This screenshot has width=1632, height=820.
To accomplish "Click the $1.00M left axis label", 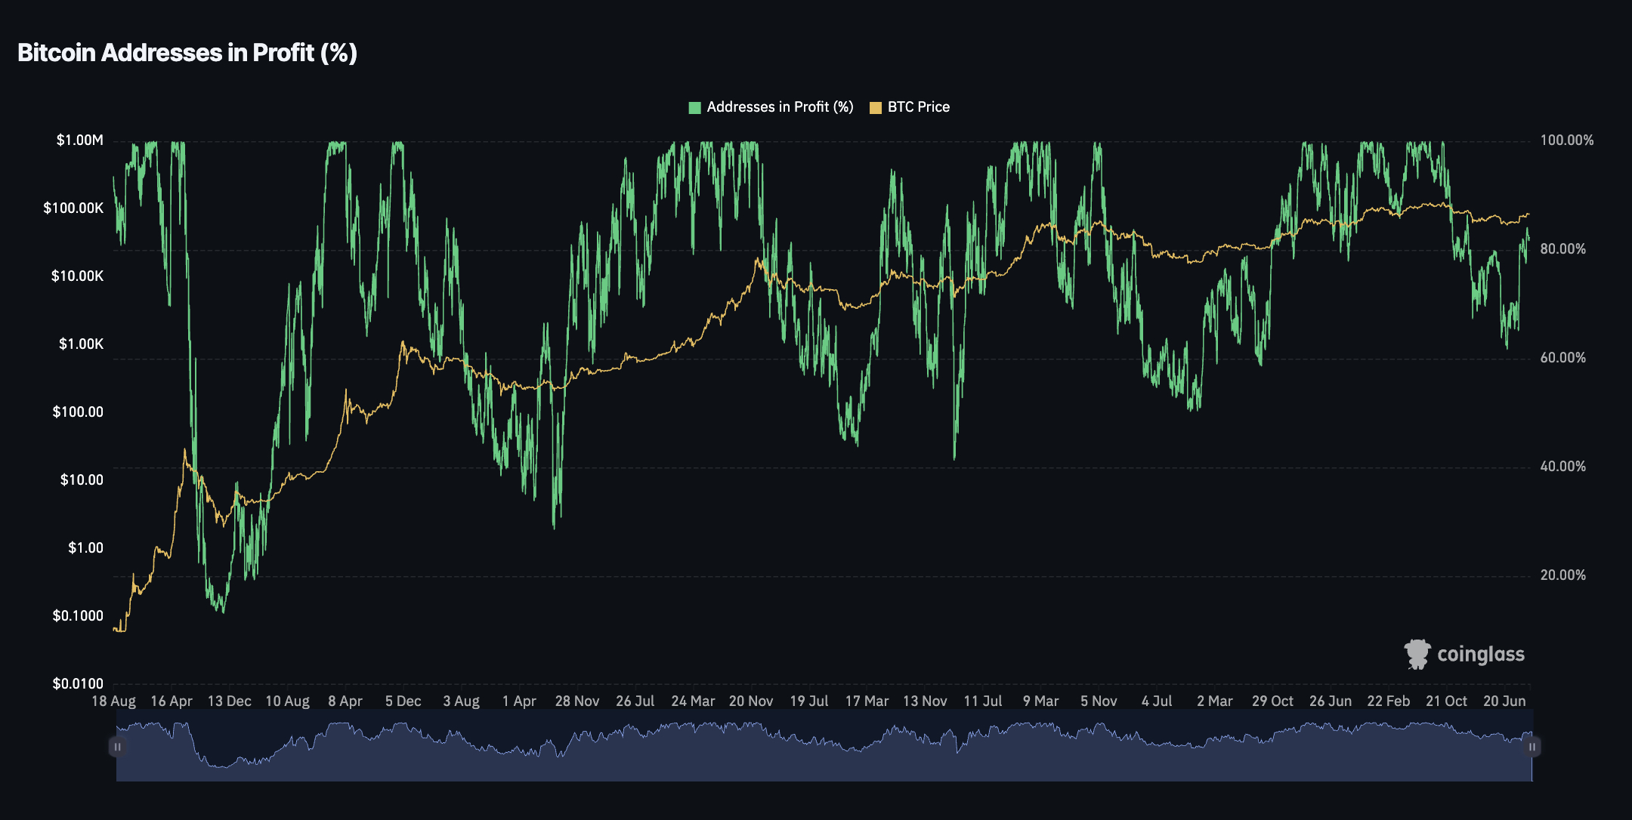I will pos(79,140).
